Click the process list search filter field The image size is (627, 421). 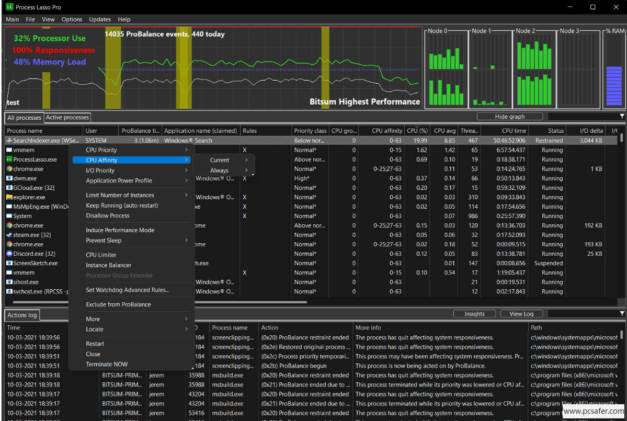582,117
